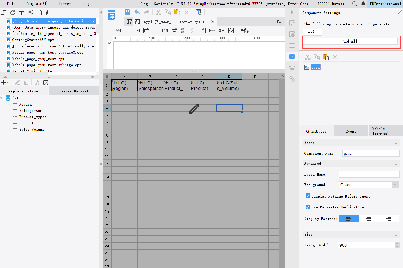403x268 pixels.
Task: Select the date calendar widget icon
Action: [x=156, y=30]
